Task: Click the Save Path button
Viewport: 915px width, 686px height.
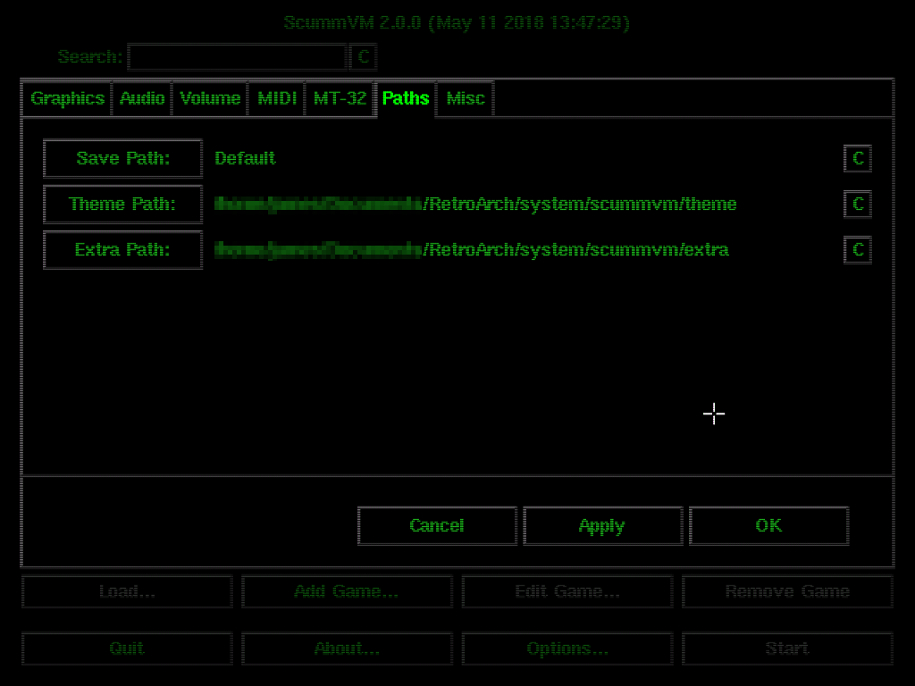Action: [123, 158]
